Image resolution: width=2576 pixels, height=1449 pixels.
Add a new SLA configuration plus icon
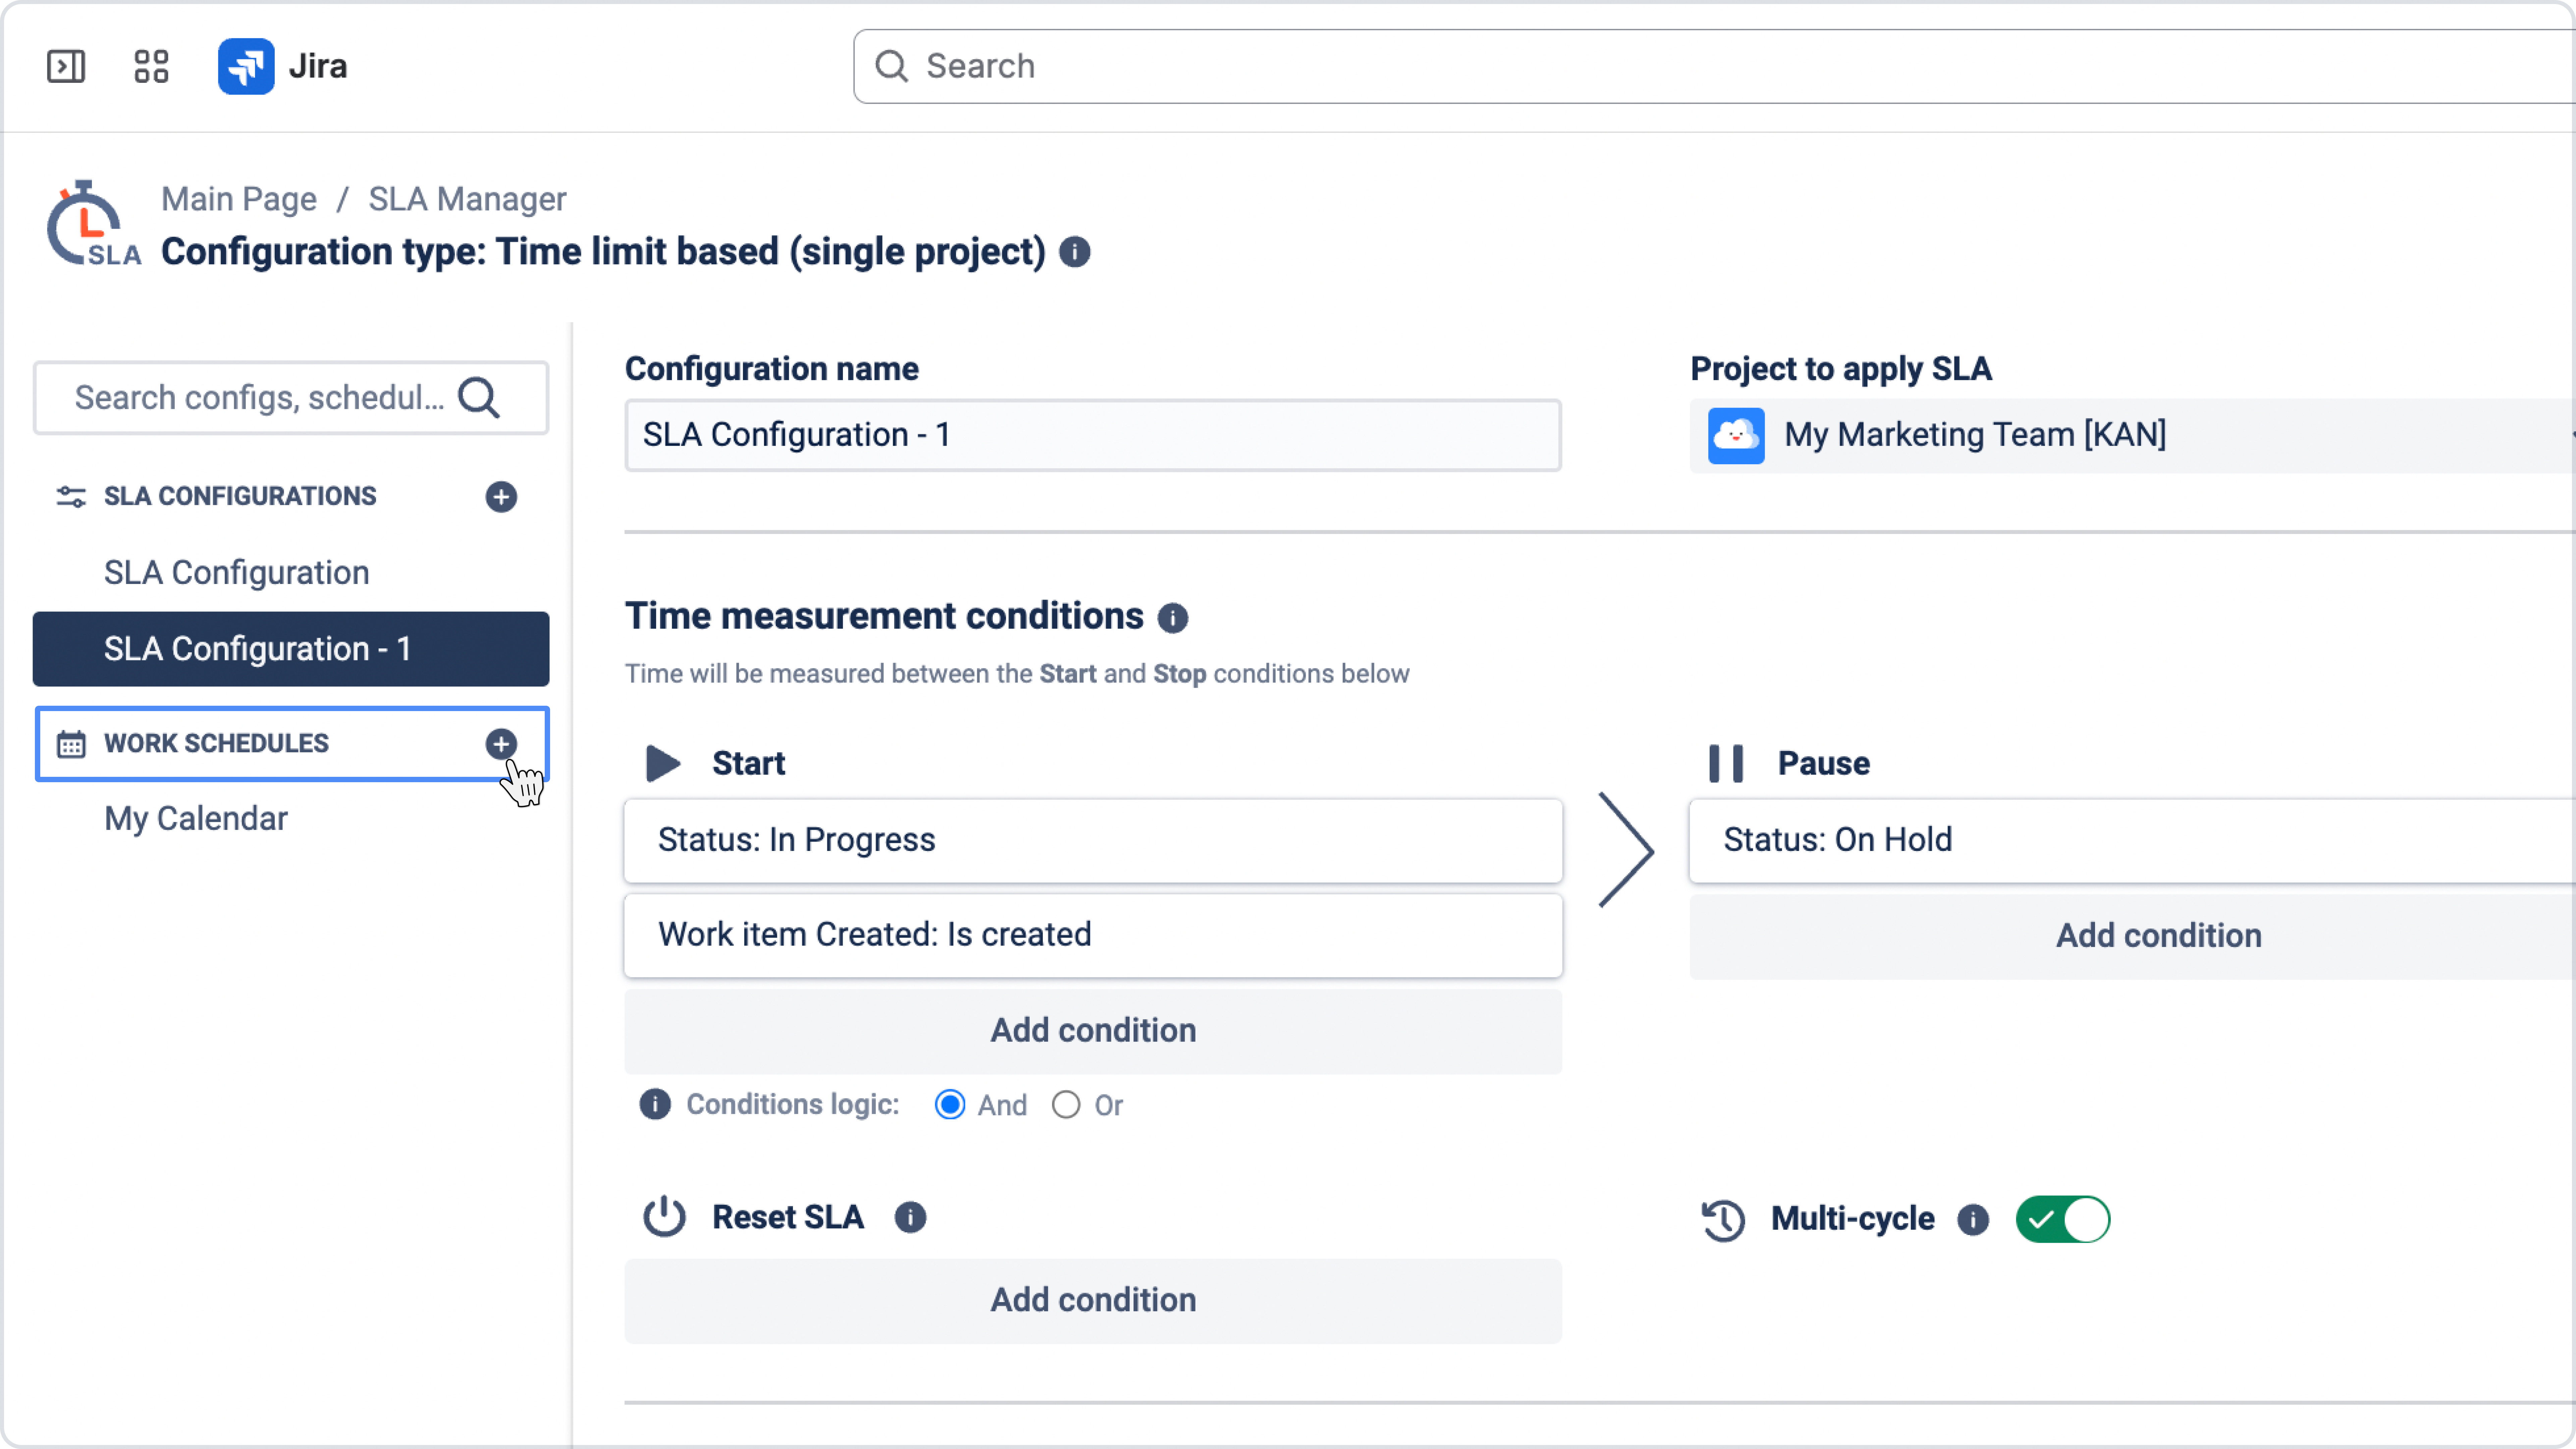pos(501,497)
